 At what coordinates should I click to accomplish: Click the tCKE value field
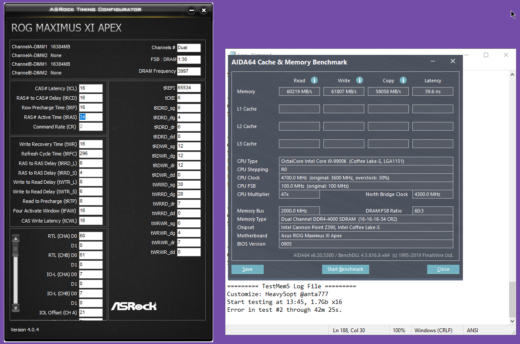click(189, 98)
